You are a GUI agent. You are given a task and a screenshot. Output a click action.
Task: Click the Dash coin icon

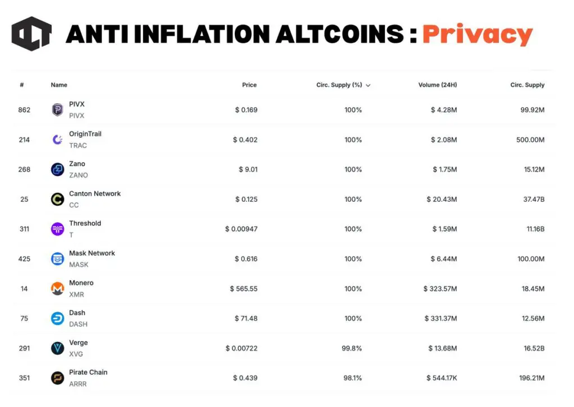(x=57, y=318)
